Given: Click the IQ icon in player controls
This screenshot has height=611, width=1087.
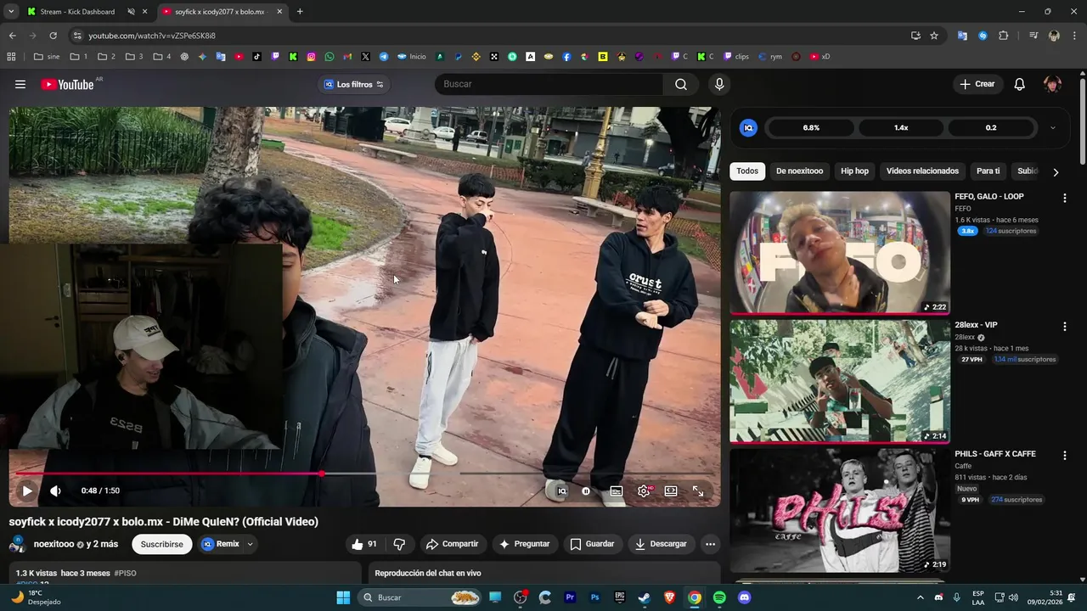Looking at the screenshot, I should tap(561, 490).
